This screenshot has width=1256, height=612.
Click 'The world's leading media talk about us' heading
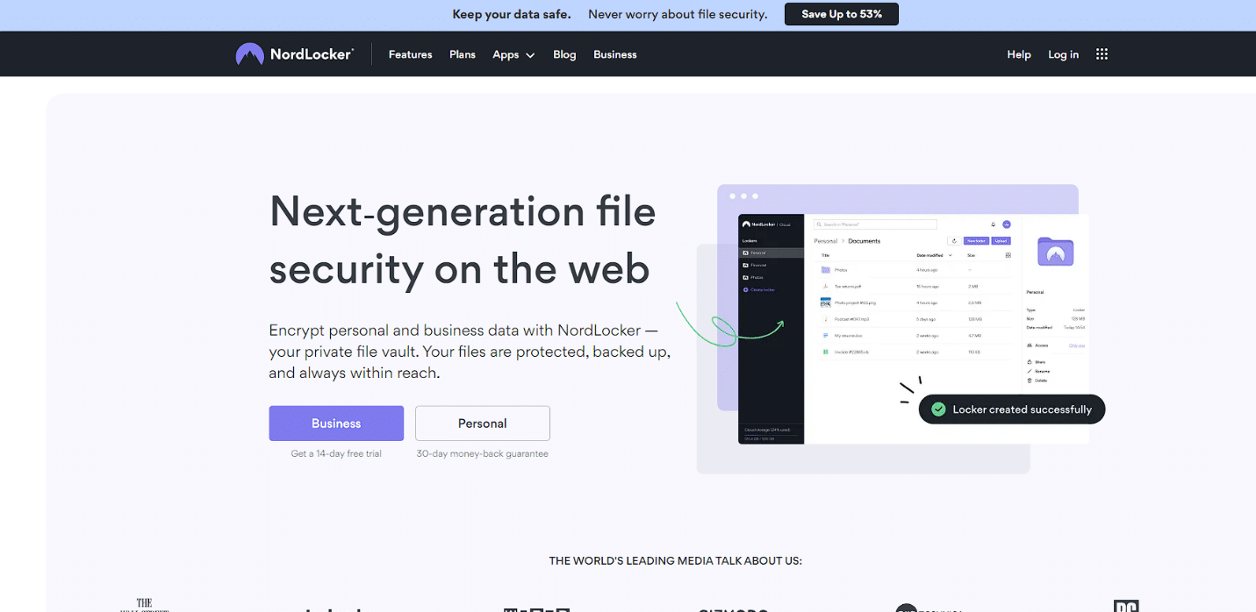coord(676,560)
